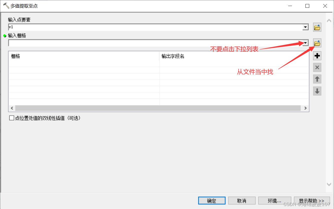The image size is (334, 209).
Task: Click the dialog vertical scrollbar down arrow
Action: click(329, 184)
